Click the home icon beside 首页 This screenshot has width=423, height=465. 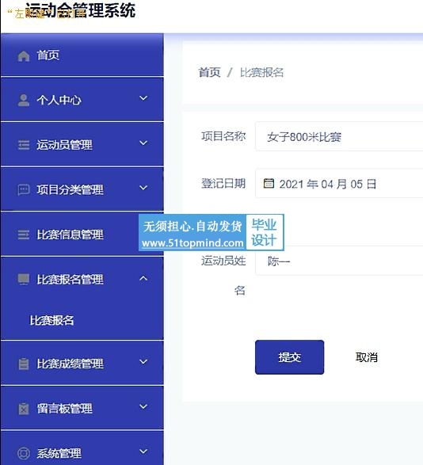click(24, 55)
